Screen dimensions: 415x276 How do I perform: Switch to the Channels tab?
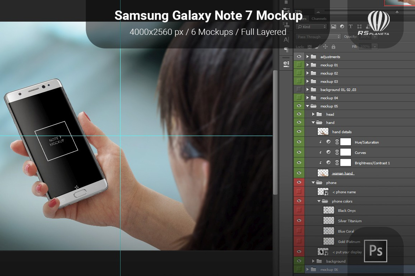pos(319,19)
